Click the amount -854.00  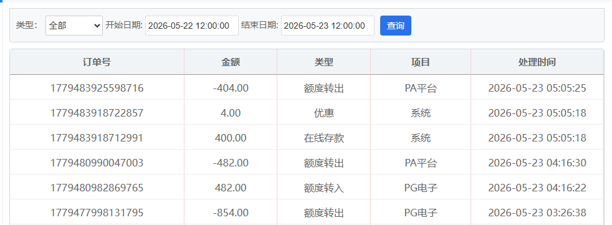point(231,213)
